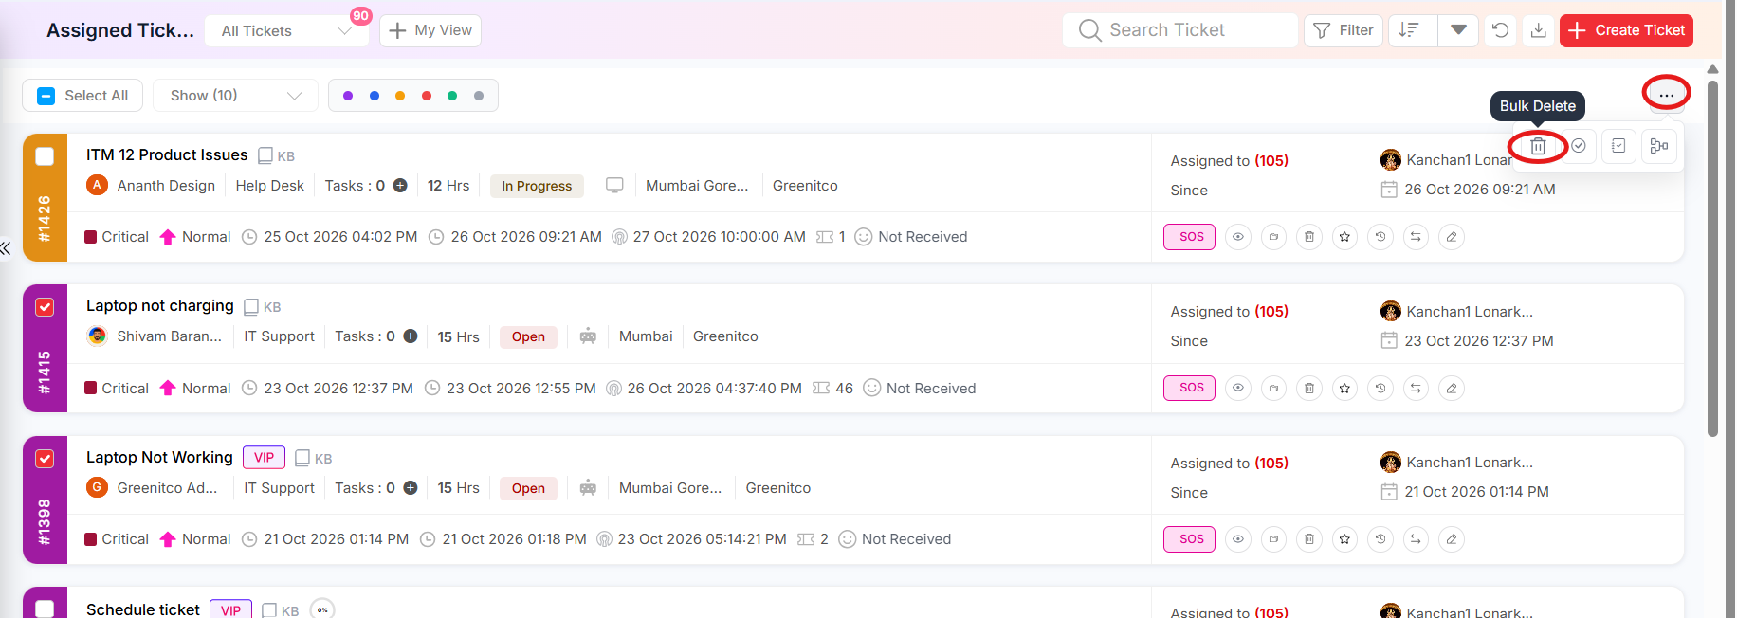Open the Filter panel
The width and height of the screenshot is (1737, 618).
[1344, 30]
